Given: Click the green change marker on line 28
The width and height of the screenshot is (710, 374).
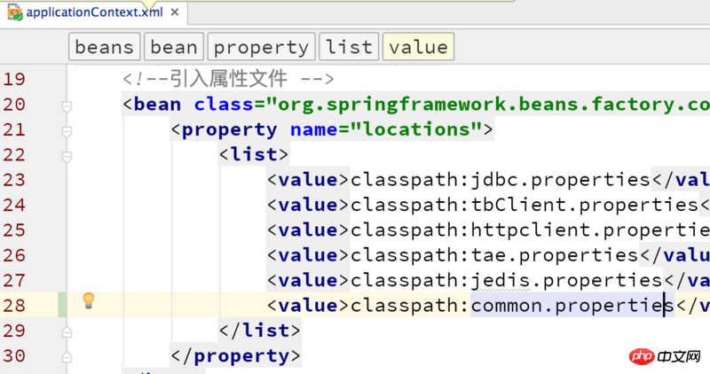Looking at the screenshot, I should point(62,304).
